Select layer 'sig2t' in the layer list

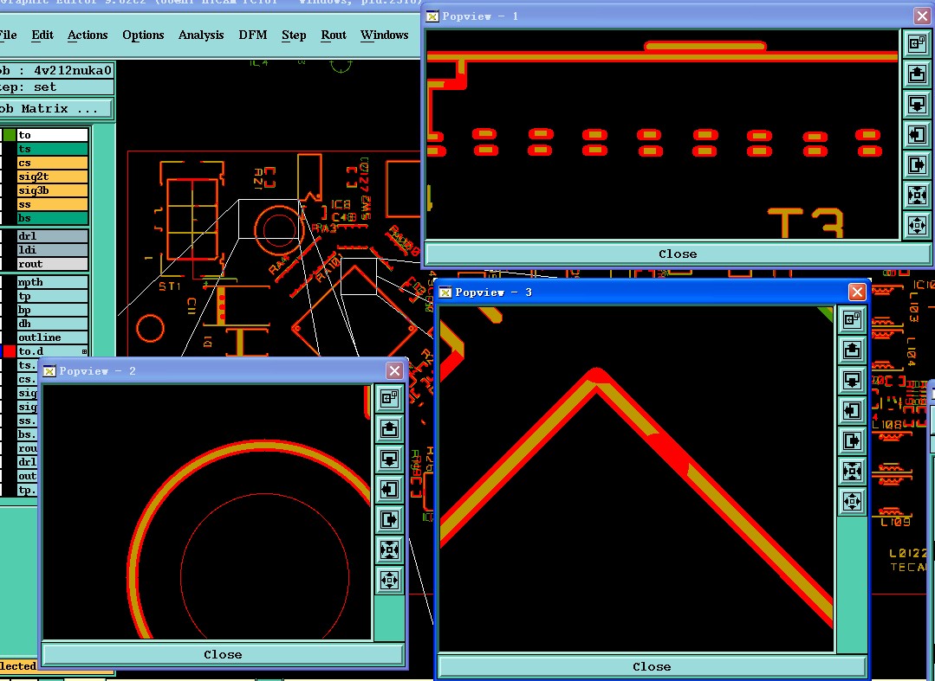click(x=53, y=177)
